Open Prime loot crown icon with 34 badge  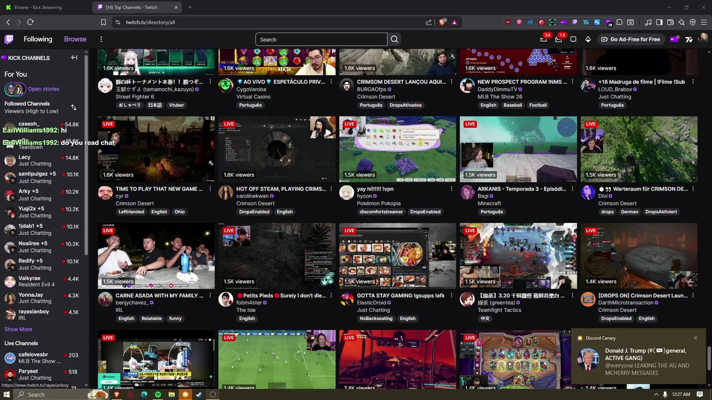click(x=544, y=39)
